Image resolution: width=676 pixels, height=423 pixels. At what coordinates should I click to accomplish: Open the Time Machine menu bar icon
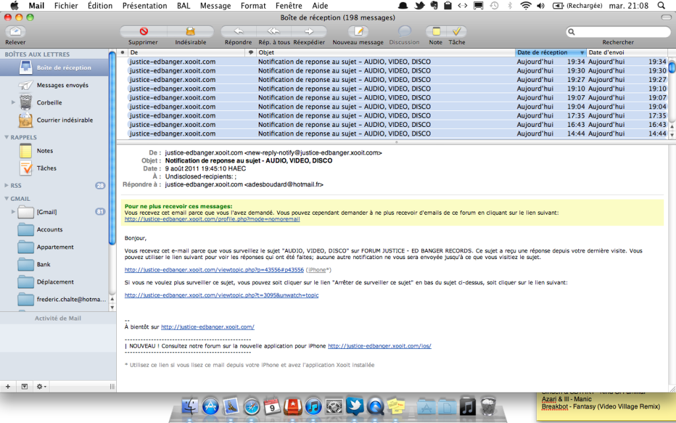tap(494, 5)
